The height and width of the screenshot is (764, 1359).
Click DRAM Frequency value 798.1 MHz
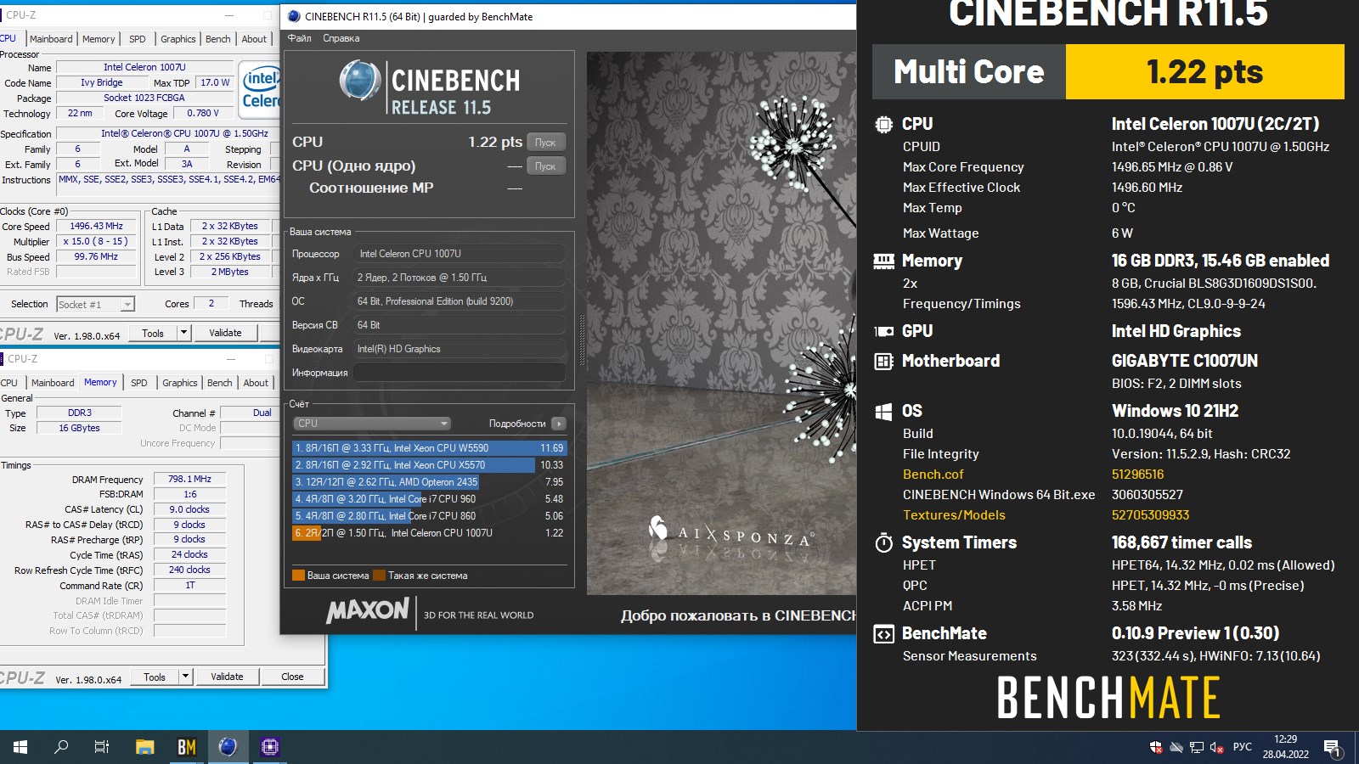coord(189,479)
